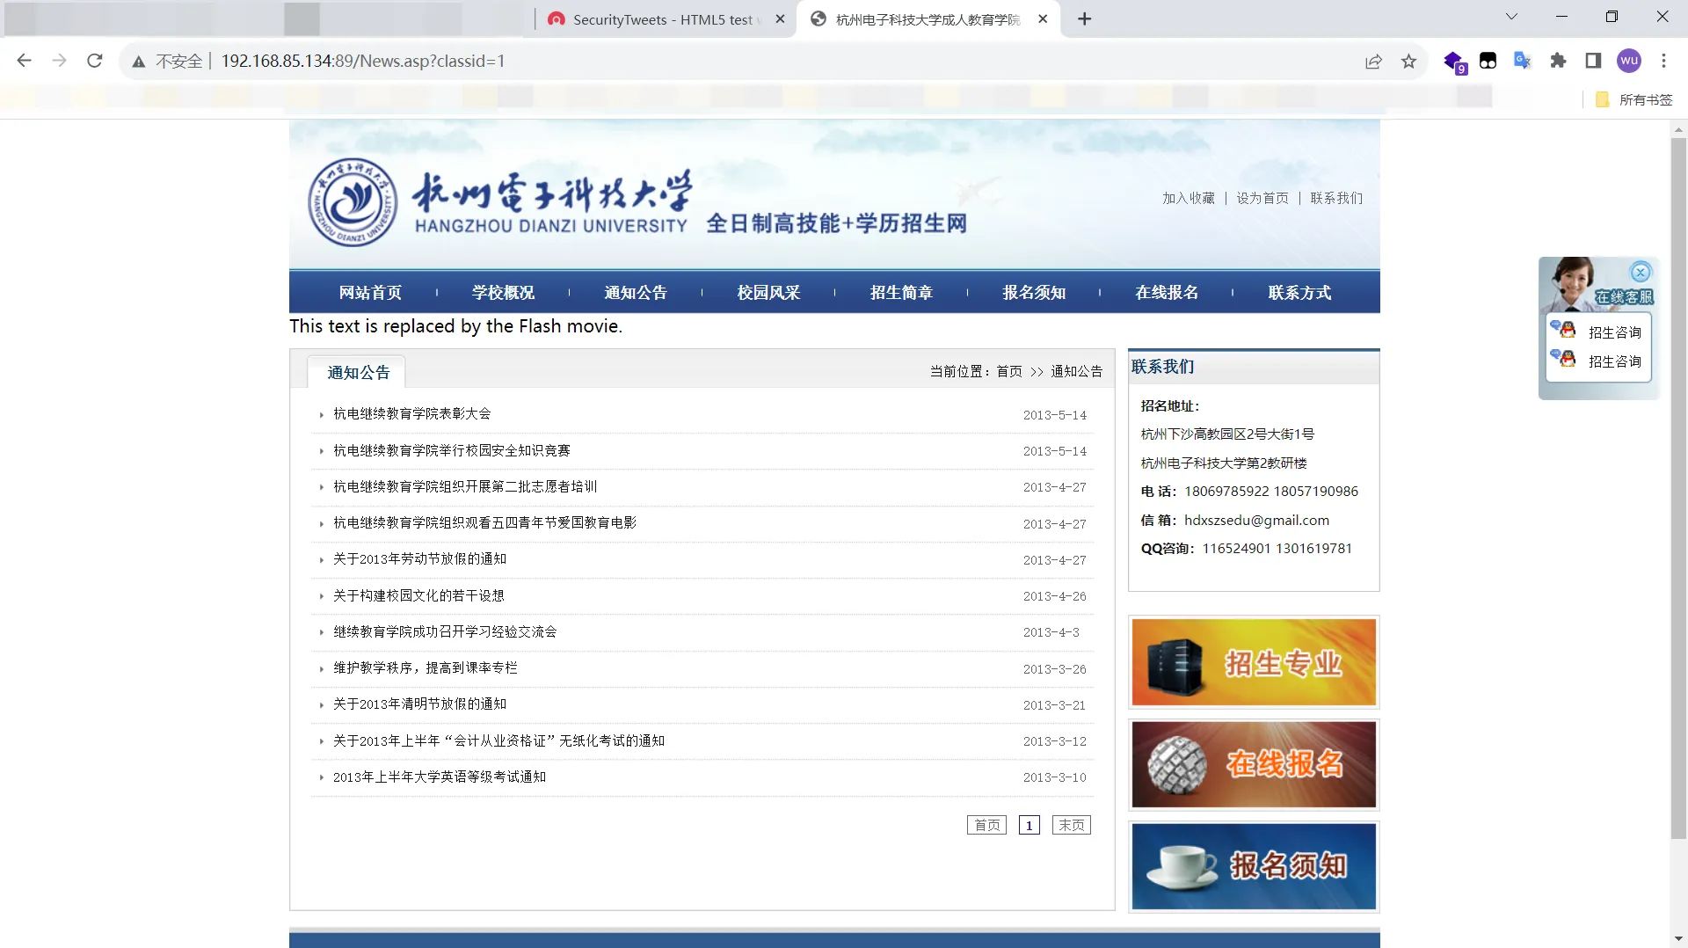This screenshot has width=1688, height=948.
Task: Open the Google Translate extension icon
Action: (x=1522, y=61)
